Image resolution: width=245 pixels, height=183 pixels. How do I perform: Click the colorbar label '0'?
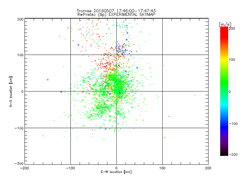coord(230,91)
